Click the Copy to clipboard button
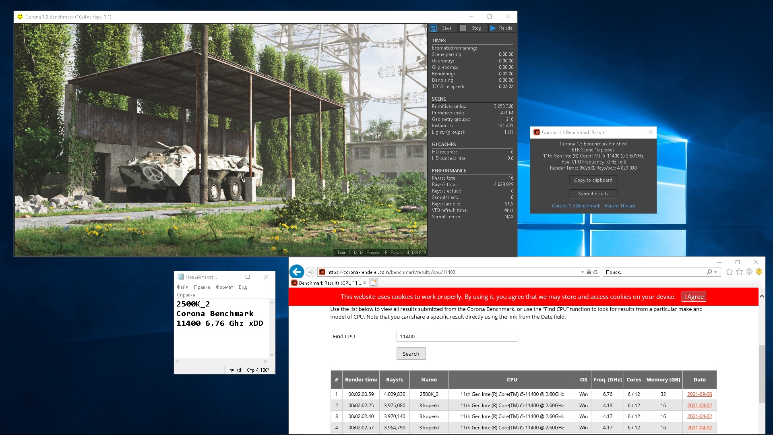Screen dimensions: 773x435 593,180
